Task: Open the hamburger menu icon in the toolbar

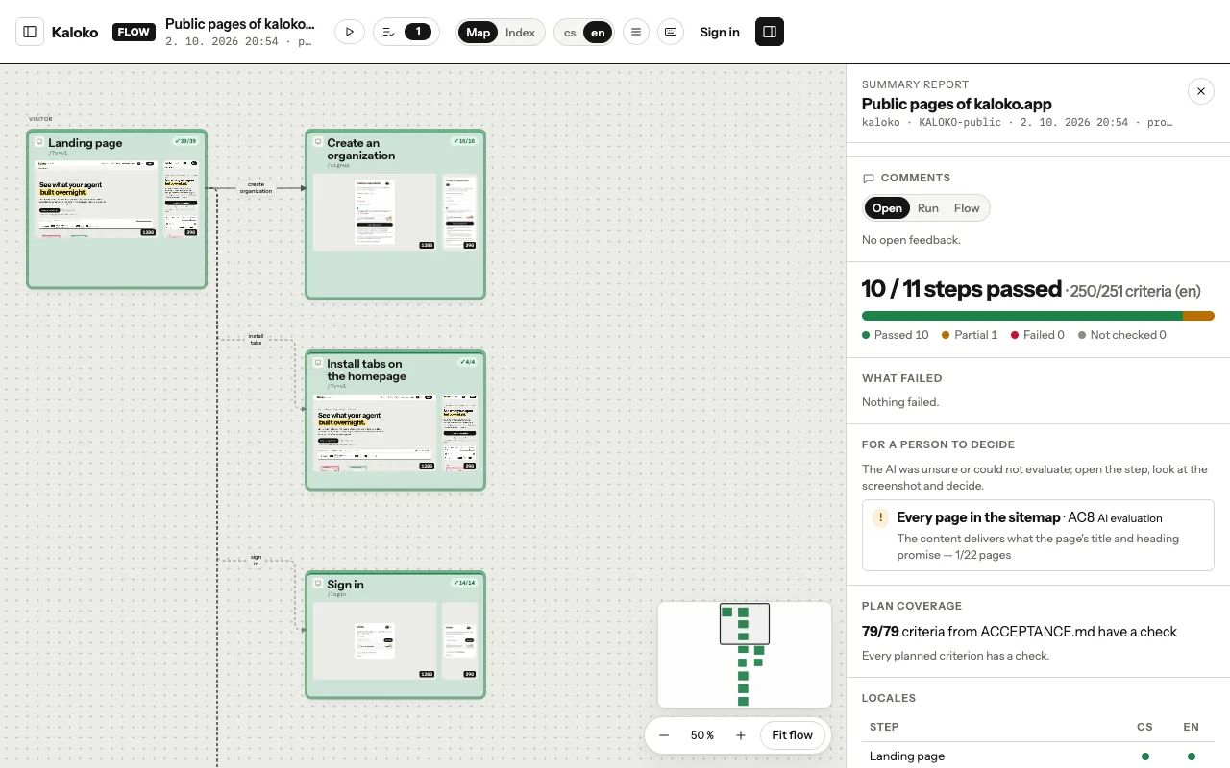Action: coord(635,32)
